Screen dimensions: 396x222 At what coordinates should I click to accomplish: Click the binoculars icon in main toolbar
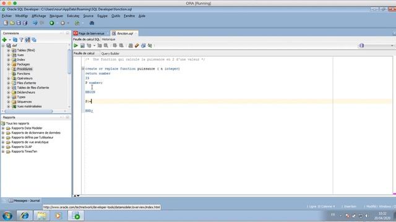92,23
